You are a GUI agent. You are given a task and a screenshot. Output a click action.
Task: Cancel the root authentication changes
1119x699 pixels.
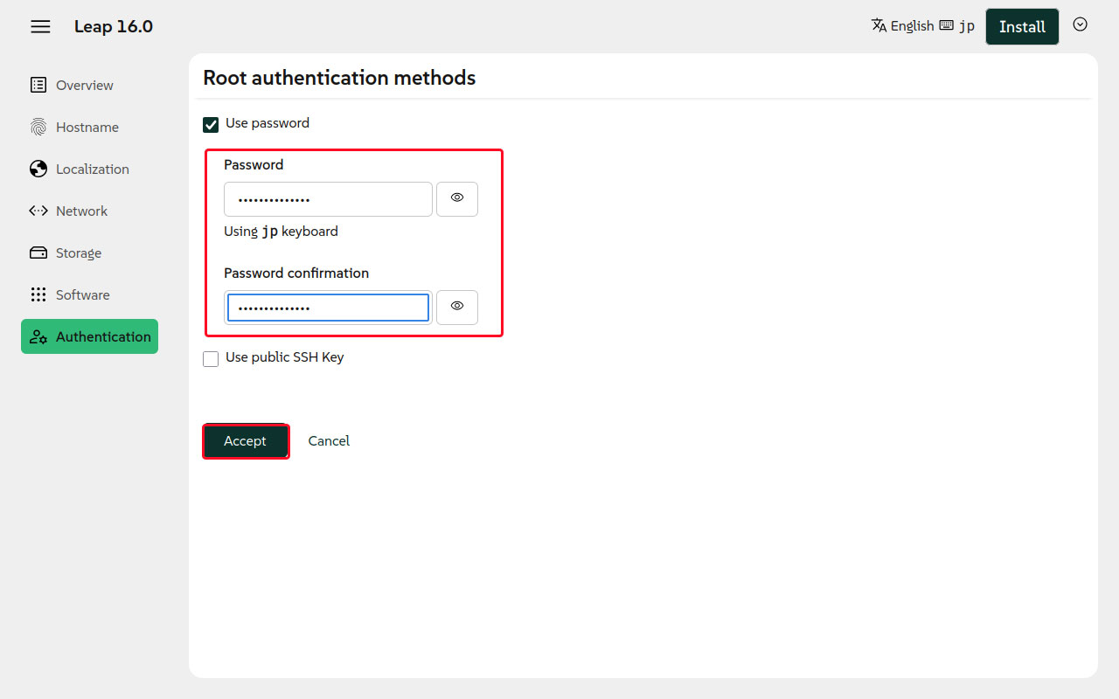tap(329, 441)
